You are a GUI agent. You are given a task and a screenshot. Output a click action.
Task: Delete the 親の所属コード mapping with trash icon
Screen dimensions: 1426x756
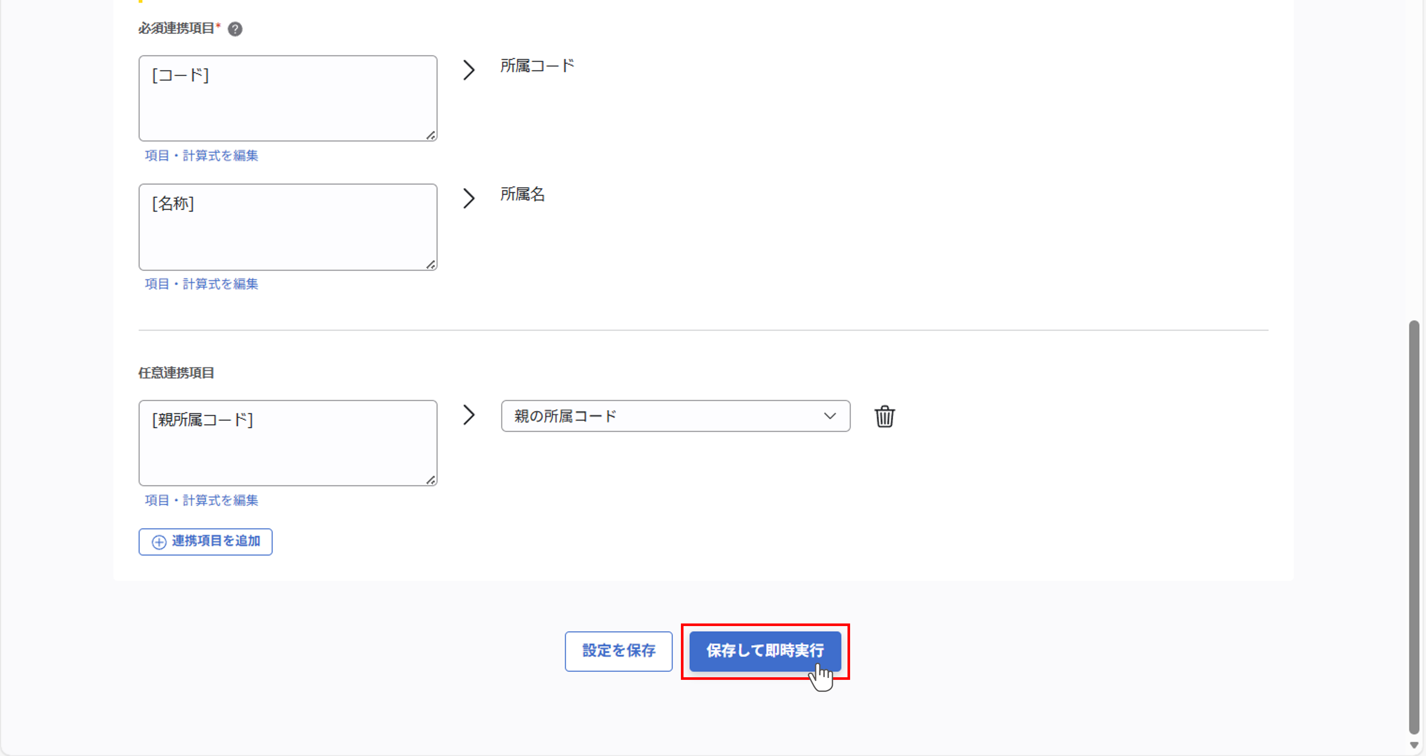pyautogui.click(x=884, y=416)
